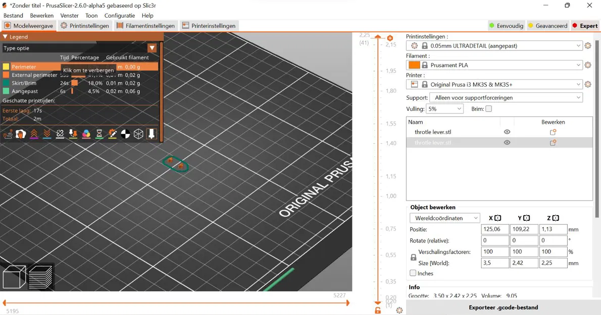The image size is (601, 315).
Task: Select Geavanceerd mode button
Action: 547,26
